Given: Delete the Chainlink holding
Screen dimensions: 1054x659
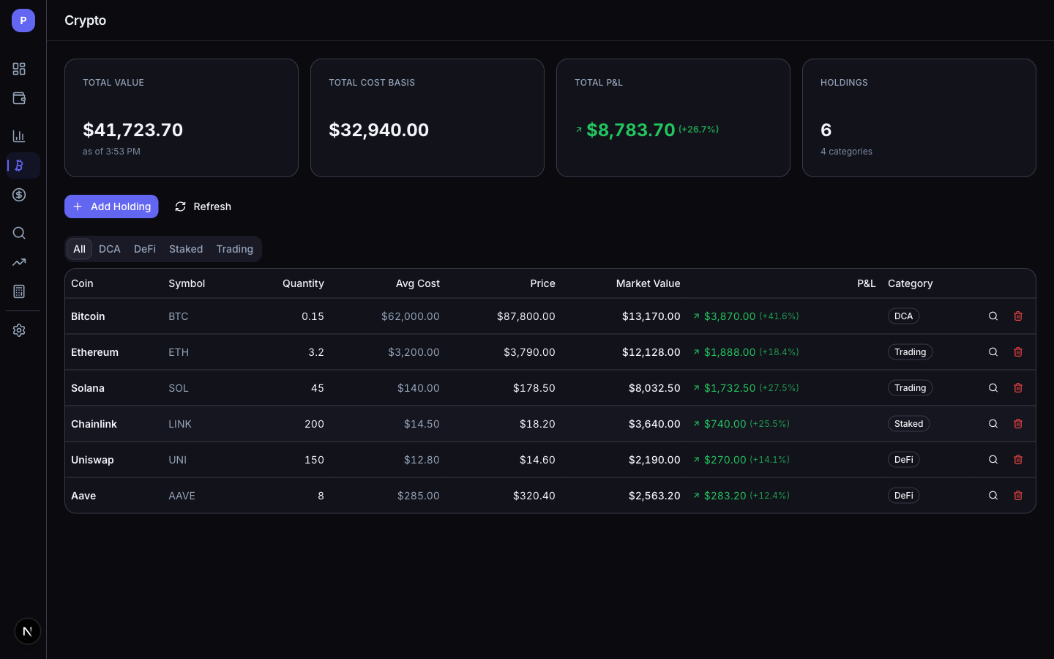Looking at the screenshot, I should pyautogui.click(x=1018, y=424).
